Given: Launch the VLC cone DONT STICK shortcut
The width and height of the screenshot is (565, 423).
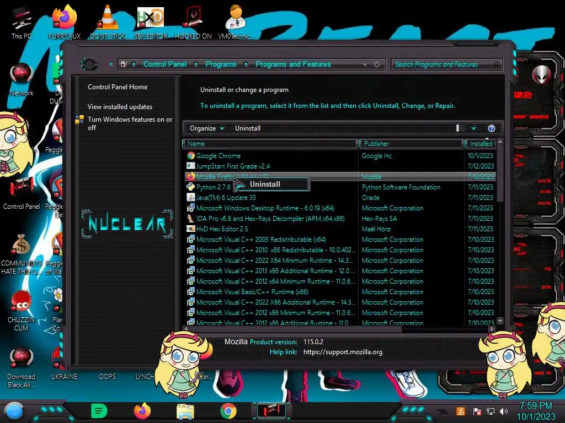Looking at the screenshot, I should click(x=108, y=23).
